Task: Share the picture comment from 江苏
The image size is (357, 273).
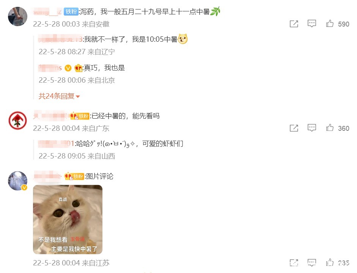Action: [x=294, y=263]
